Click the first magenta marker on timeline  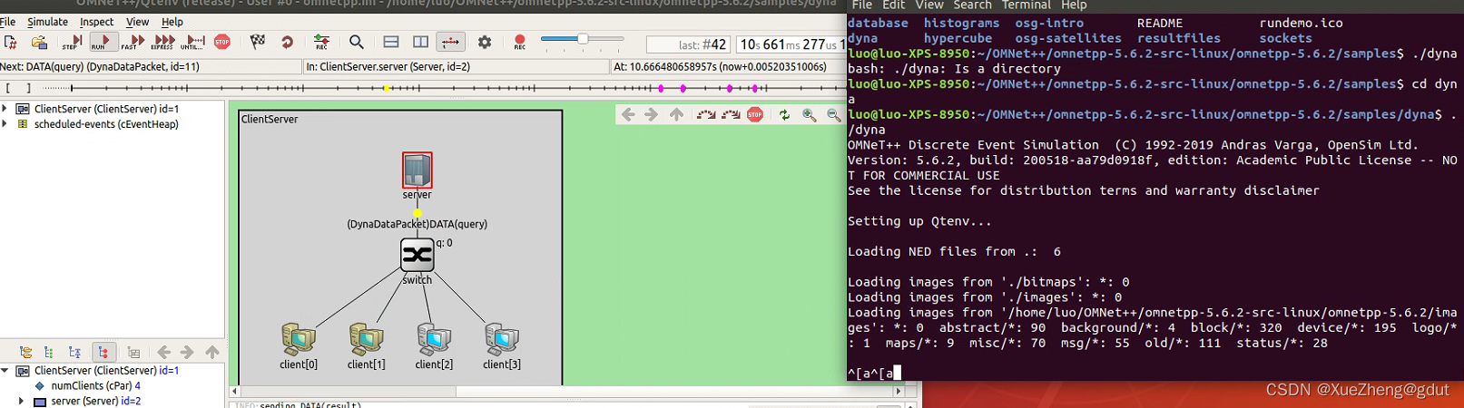661,88
